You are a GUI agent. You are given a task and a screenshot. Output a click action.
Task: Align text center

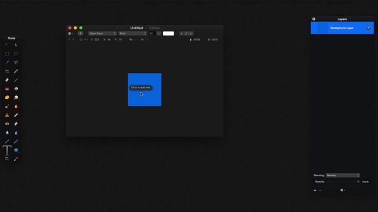(186, 34)
